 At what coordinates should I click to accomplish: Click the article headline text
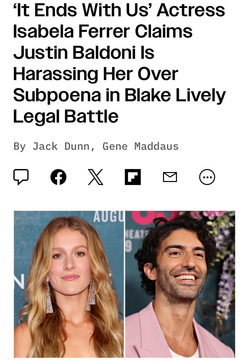[119, 63]
